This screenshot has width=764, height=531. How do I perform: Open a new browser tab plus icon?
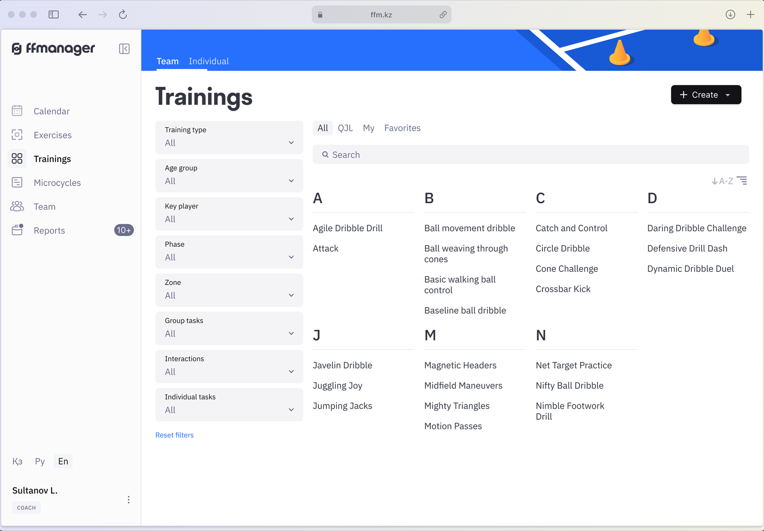[x=751, y=15]
